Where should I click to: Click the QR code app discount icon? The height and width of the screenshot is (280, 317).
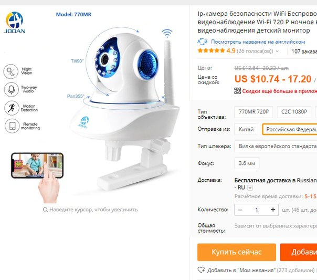coord(238,91)
